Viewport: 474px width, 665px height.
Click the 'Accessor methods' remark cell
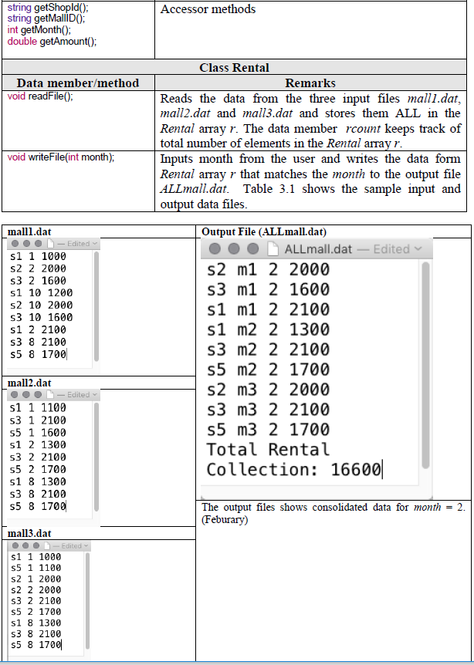pyautogui.click(x=208, y=9)
